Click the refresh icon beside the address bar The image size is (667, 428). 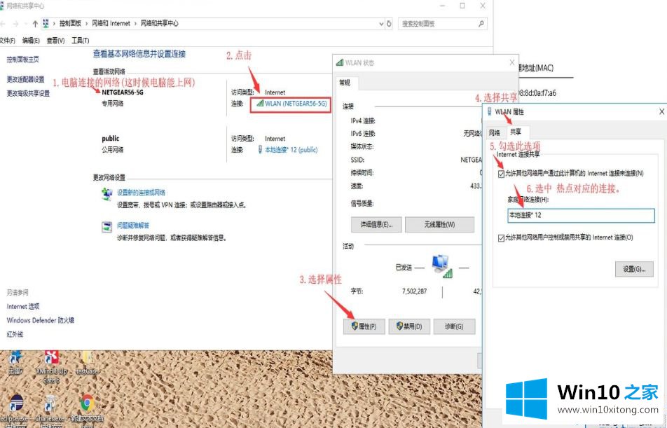(x=389, y=24)
